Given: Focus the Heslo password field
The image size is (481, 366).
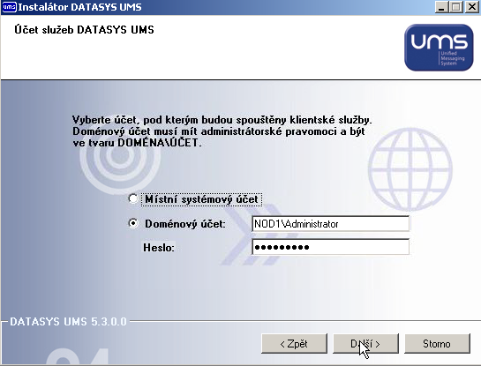Looking at the screenshot, I should click(330, 247).
